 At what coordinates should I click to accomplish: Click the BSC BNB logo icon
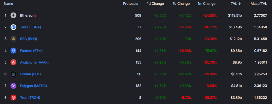(13, 39)
